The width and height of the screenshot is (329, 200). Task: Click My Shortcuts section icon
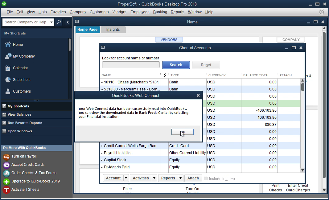[4, 106]
